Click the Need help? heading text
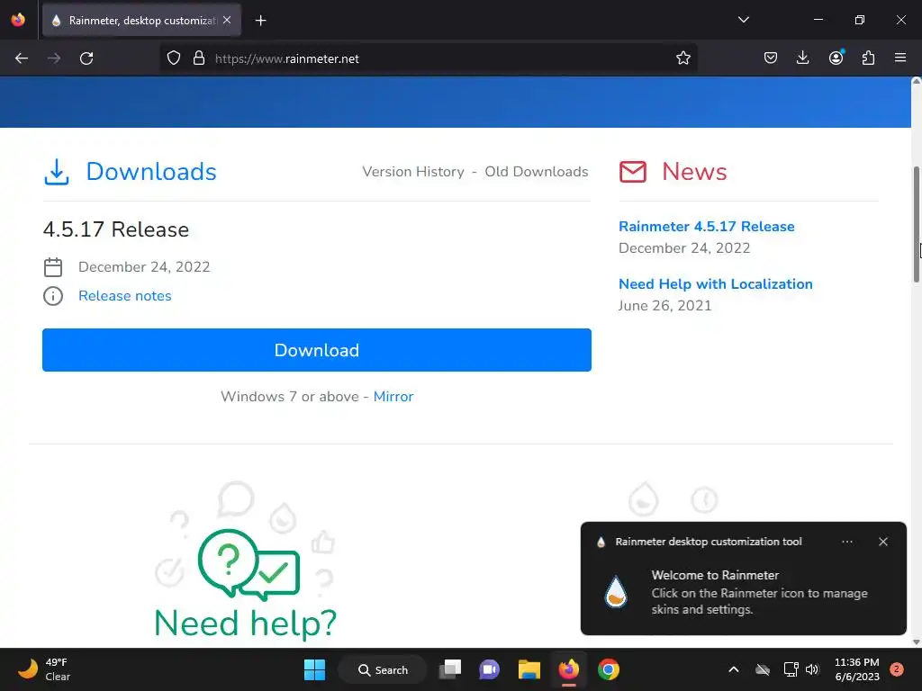This screenshot has width=922, height=691. pyautogui.click(x=245, y=624)
